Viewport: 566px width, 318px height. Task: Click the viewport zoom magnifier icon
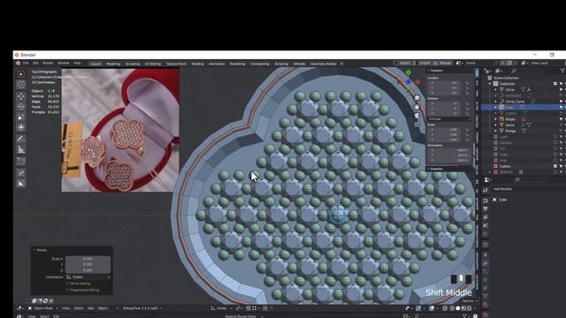click(417, 98)
